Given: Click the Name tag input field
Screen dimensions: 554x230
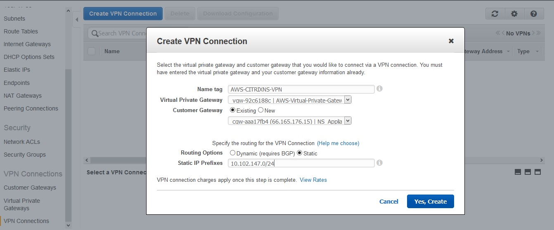Looking at the screenshot, I should tap(301, 89).
